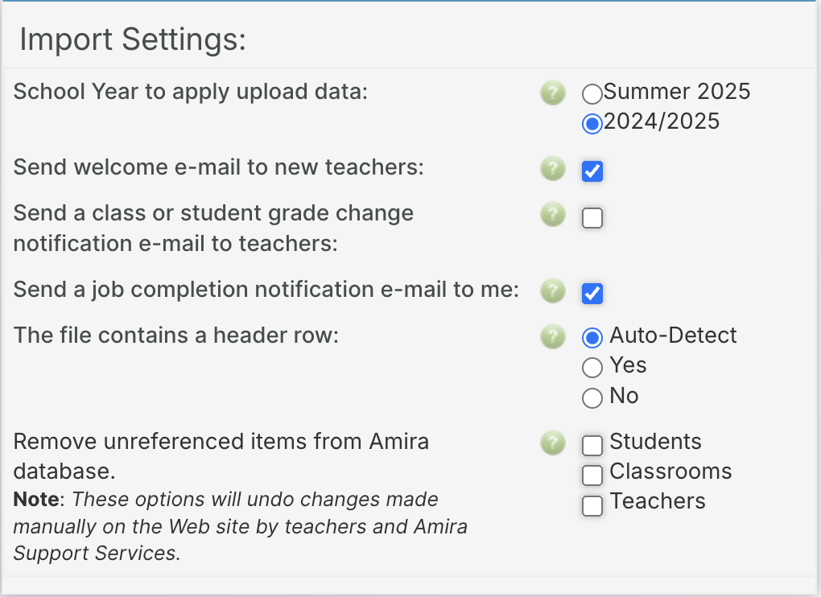Viewport: 821px width, 597px height.
Task: View help for removing unreferenced items
Action: pyautogui.click(x=553, y=443)
